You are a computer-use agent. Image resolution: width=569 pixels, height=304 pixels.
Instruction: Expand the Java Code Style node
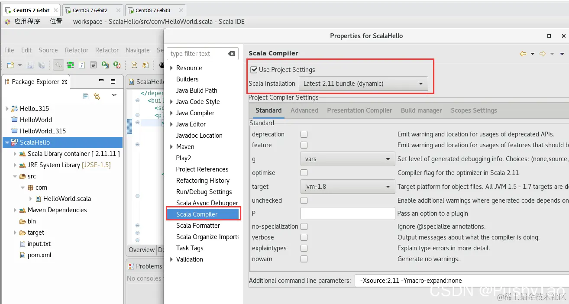(x=171, y=102)
